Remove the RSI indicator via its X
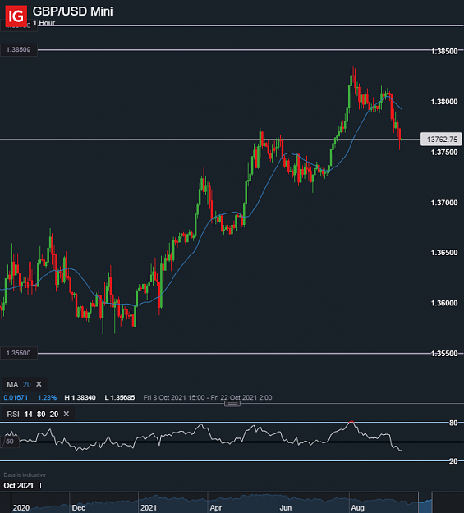464x513 pixels. pyautogui.click(x=67, y=414)
